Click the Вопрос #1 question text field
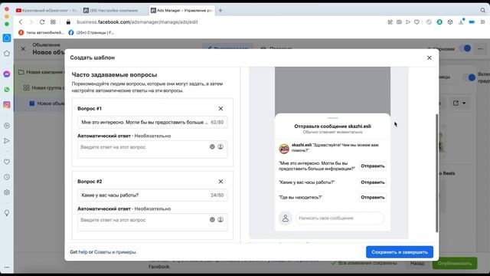 [x=152, y=123]
